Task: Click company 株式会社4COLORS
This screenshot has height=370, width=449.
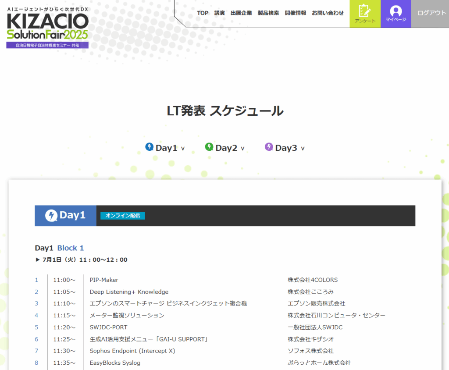Action: pos(313,280)
